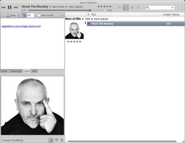Click the crossed arrows icon in status bar
The width and height of the screenshot is (185, 143).
[x=62, y=140]
